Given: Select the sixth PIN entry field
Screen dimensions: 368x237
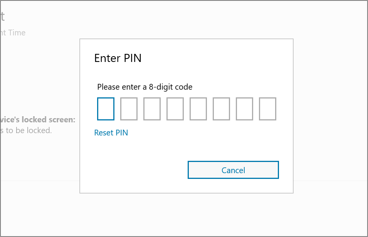Looking at the screenshot, I should (x=221, y=109).
